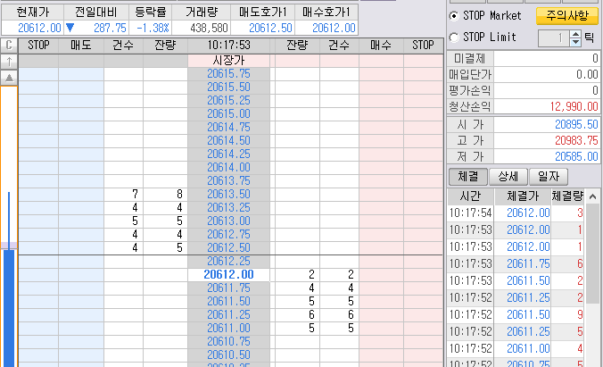Click the filled triangle up button
Image resolution: width=603 pixels, height=367 pixels.
(x=9, y=78)
